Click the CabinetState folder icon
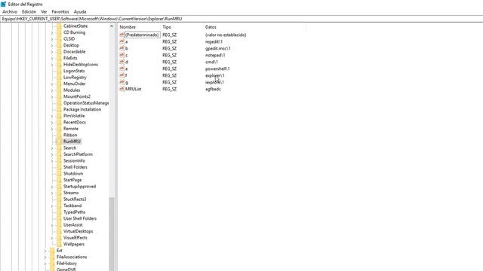Screen dimensions: 483x271 pyautogui.click(x=59, y=26)
